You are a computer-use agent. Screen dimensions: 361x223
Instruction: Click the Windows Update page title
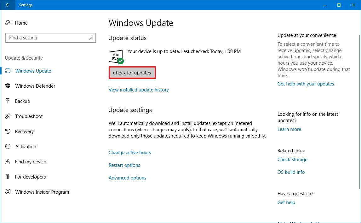(141, 23)
